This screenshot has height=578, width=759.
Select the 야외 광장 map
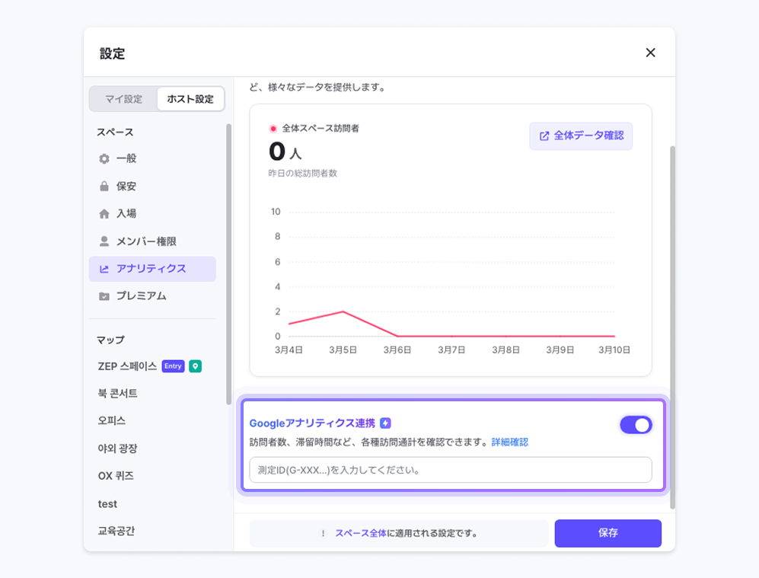(x=118, y=449)
